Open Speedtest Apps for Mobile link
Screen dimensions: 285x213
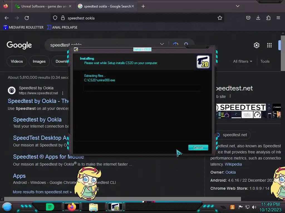[x=48, y=157]
